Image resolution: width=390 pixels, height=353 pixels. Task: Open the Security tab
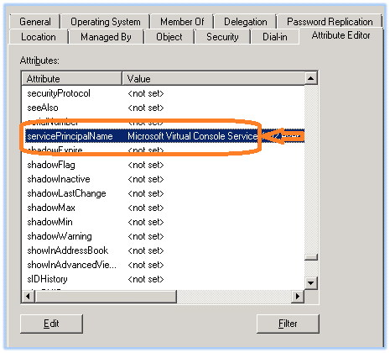(x=222, y=37)
